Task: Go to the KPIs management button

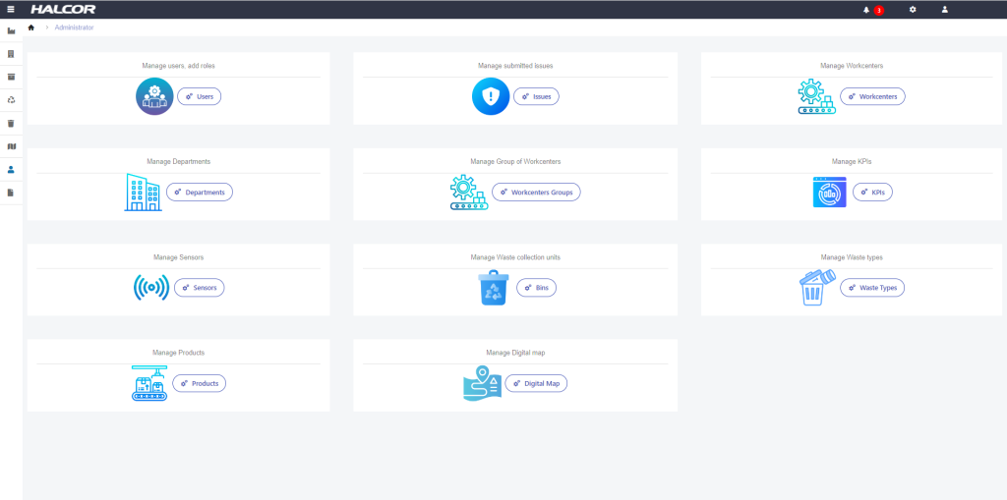Action: pos(872,193)
